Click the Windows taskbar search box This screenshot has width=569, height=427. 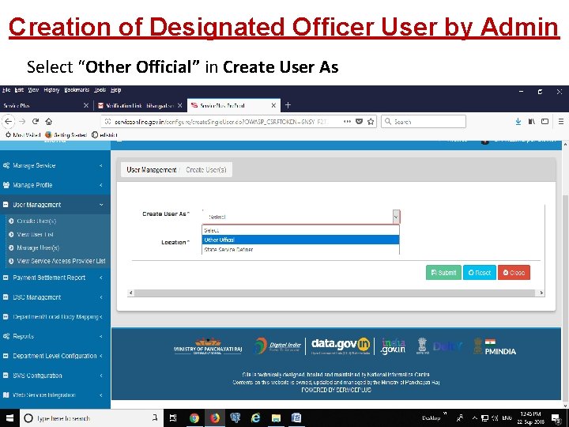91,418
